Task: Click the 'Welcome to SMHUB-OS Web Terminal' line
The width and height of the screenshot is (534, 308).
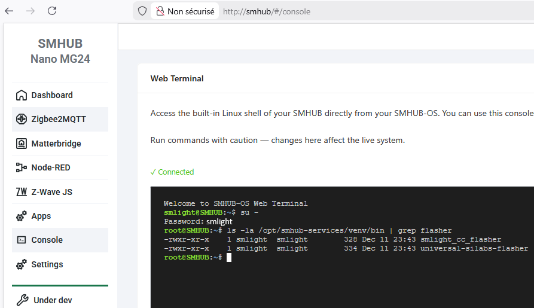Action: [236, 203]
